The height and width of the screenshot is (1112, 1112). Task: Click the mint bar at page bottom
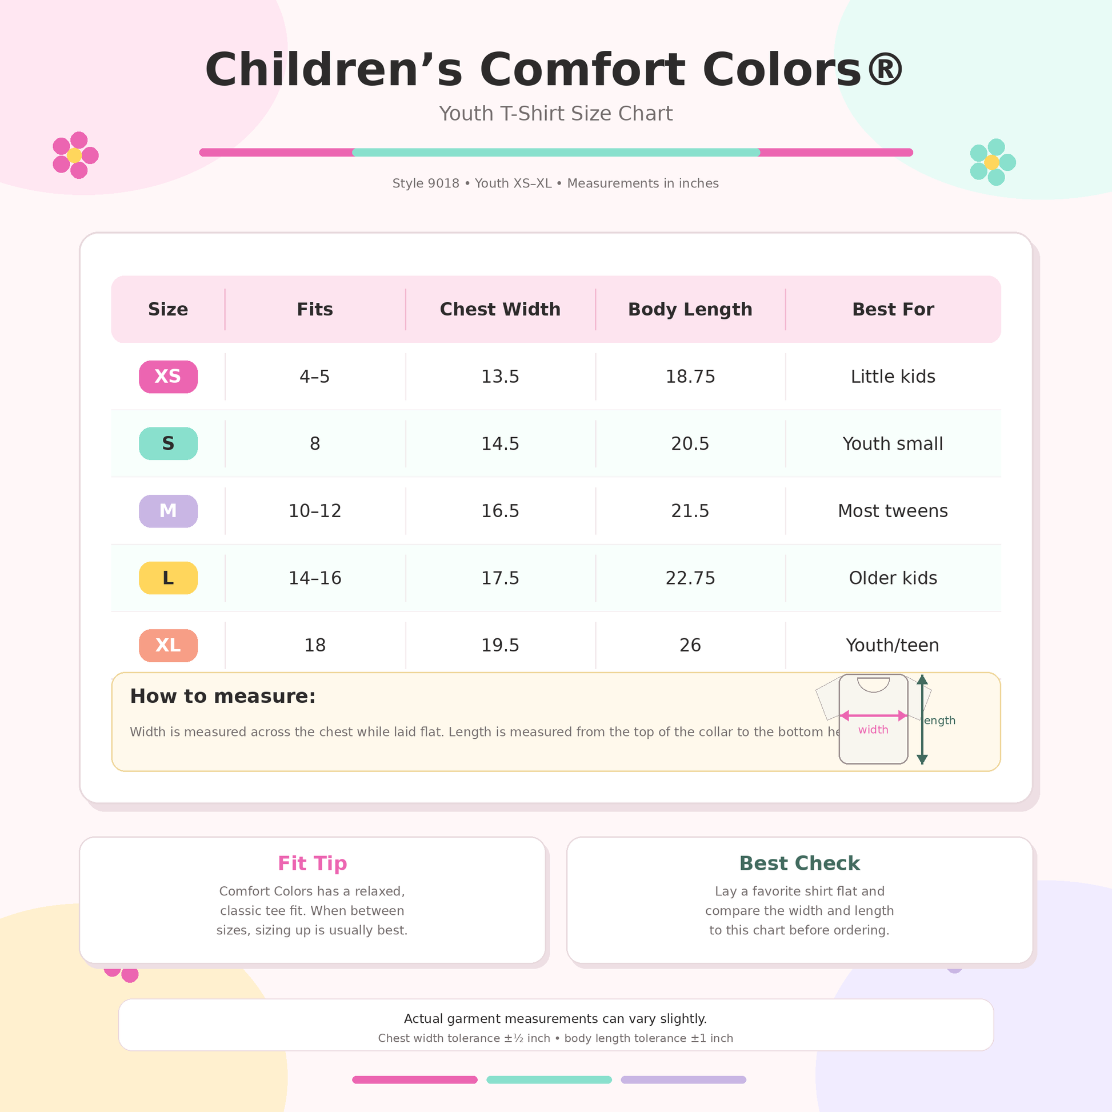pyautogui.click(x=549, y=1080)
